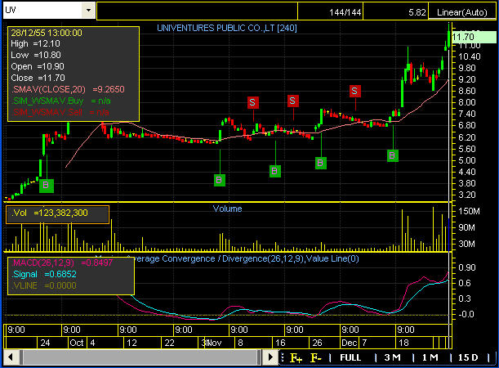The width and height of the screenshot is (499, 368).
Task: Click the toolbar grip dots before F+
Action: 283,357
